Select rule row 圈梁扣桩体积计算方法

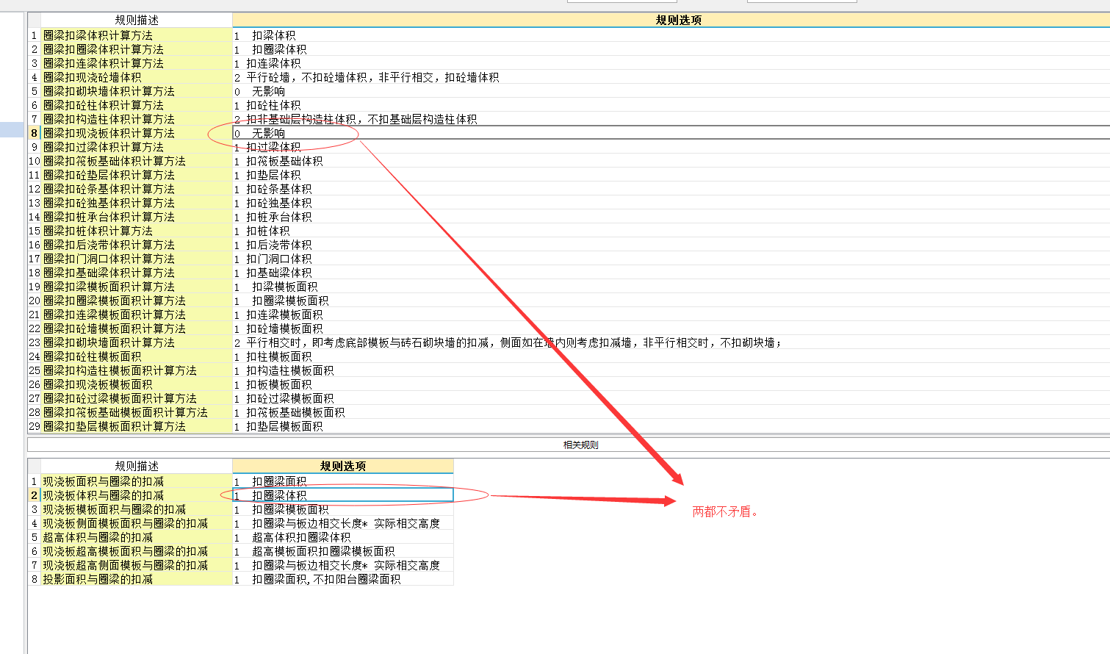tap(137, 231)
